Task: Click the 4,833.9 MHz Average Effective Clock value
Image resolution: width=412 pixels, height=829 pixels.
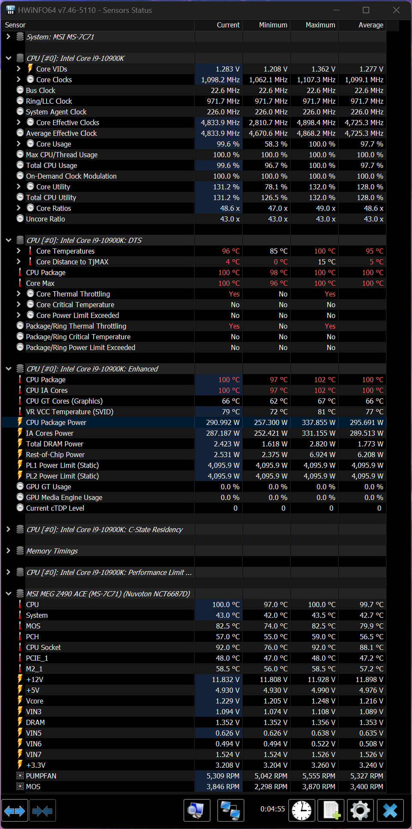Action: click(220, 133)
